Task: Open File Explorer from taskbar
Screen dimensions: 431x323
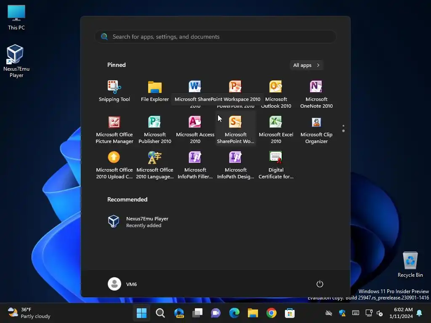Action: [x=253, y=313]
